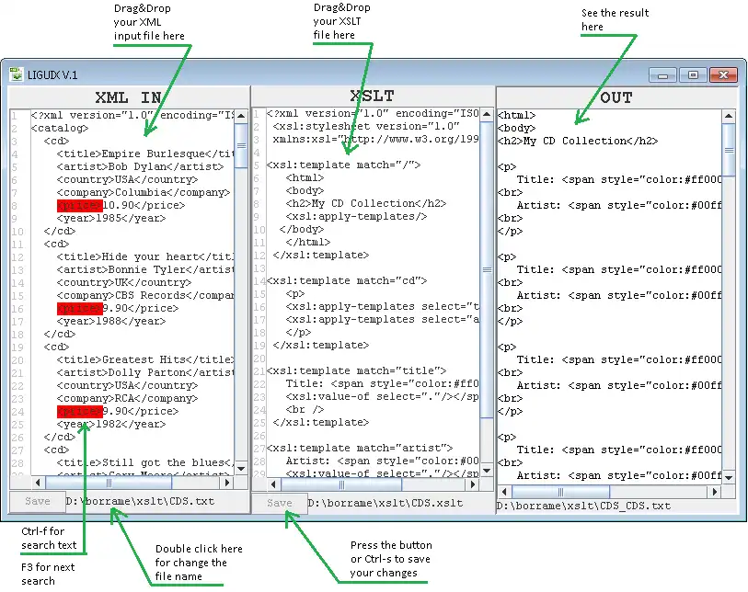Click Save button under XML IN panel
Viewport: 748px width, 592px height.
(x=37, y=501)
